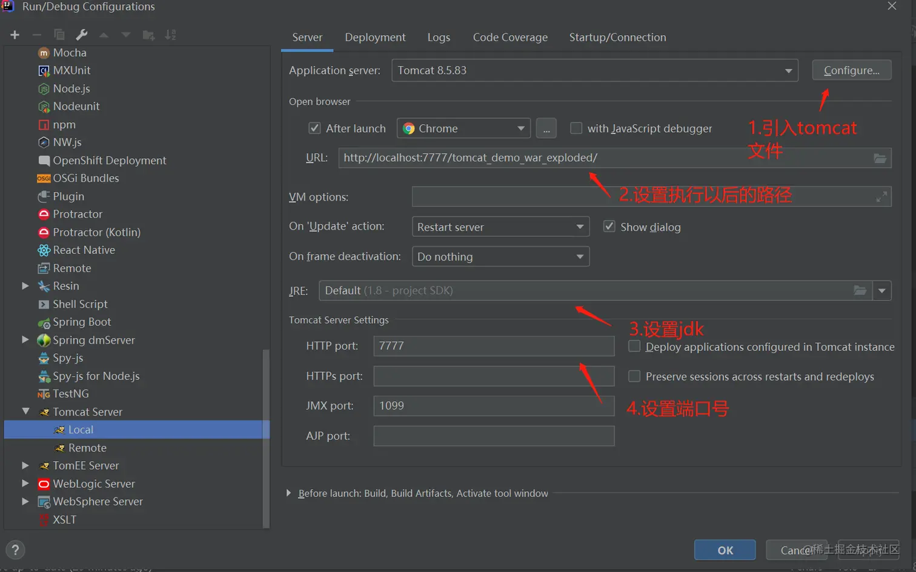Click the OK button

[x=725, y=550]
